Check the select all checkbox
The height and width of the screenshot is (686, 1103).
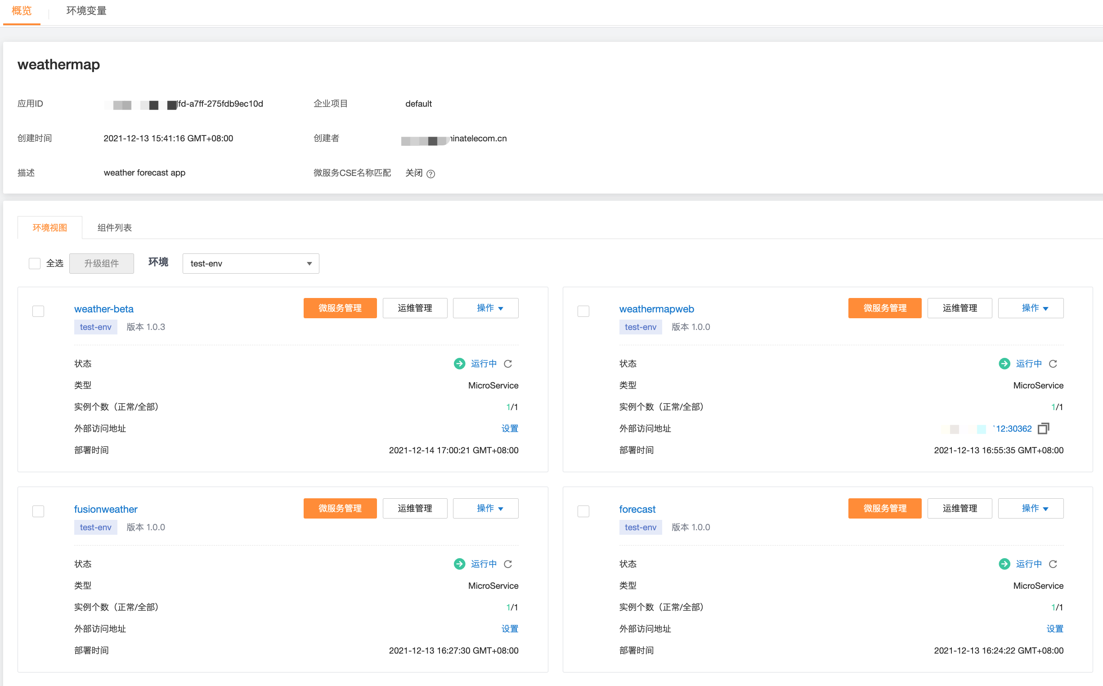35,264
